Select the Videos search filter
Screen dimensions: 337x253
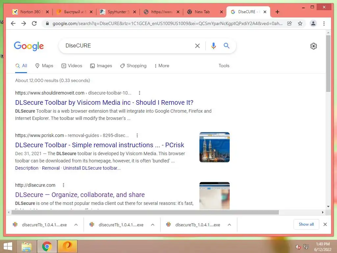click(x=72, y=66)
